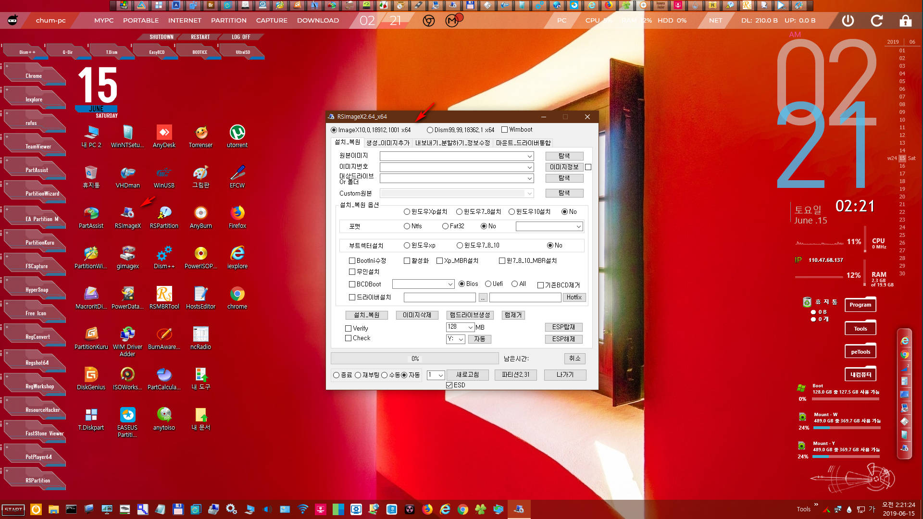This screenshot has height=519, width=923.
Task: Select Dism99.99.18362.1 x64 radio option
Action: click(430, 130)
